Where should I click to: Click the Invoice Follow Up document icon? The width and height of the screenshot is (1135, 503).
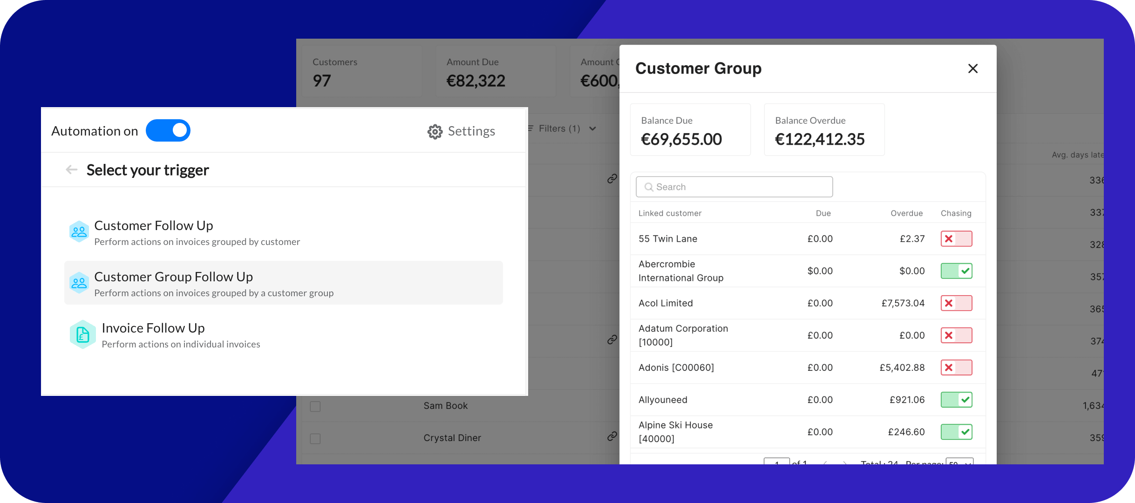pos(82,334)
